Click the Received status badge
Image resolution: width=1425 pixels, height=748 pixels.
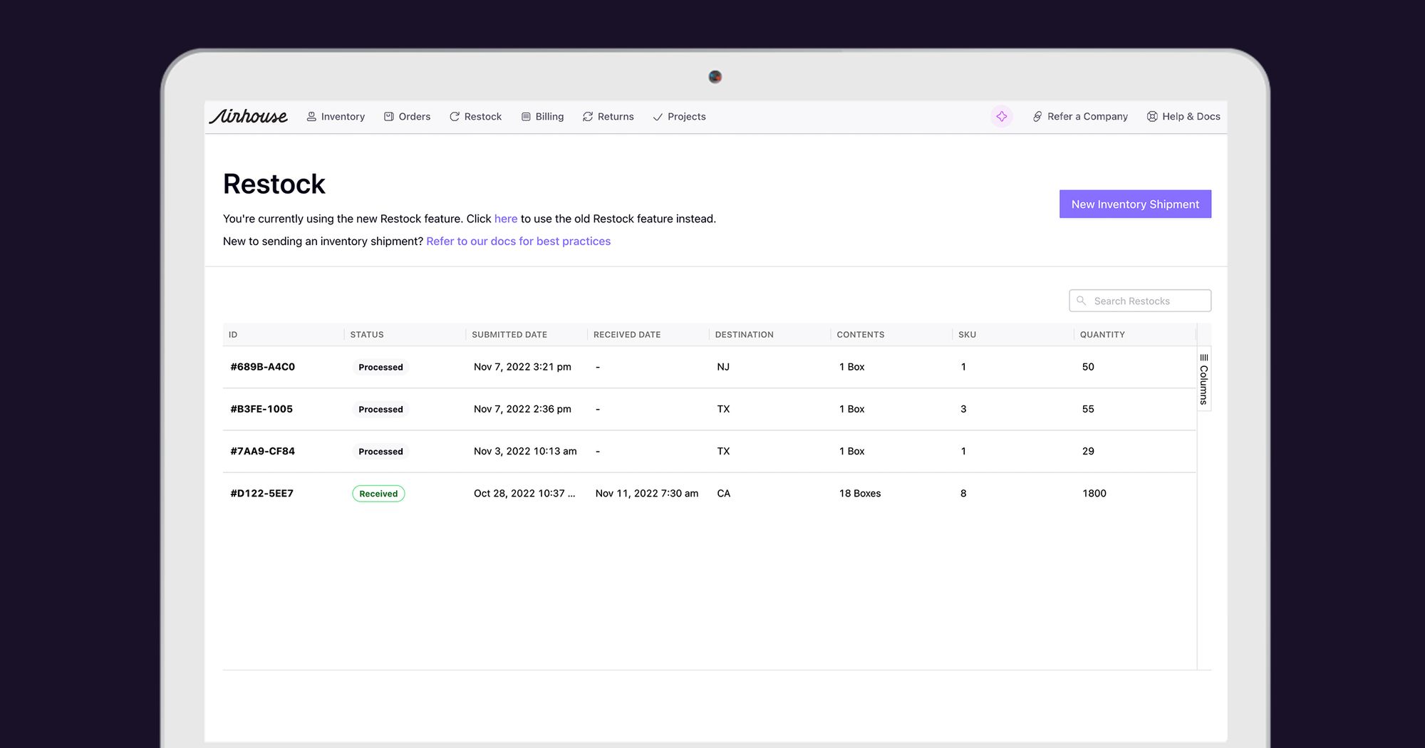tap(378, 493)
